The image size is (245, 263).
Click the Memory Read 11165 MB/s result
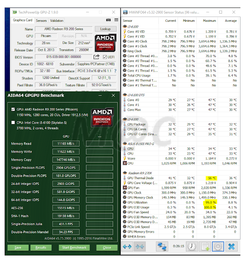66,143
